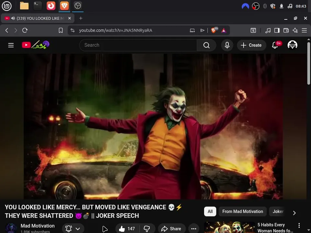311x233 pixels.
Task: Open the YouTube guide hamburger menu
Action: [11, 45]
